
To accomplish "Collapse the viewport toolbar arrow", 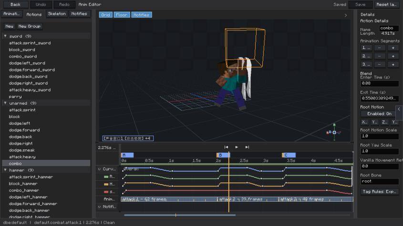I will (x=346, y=15).
